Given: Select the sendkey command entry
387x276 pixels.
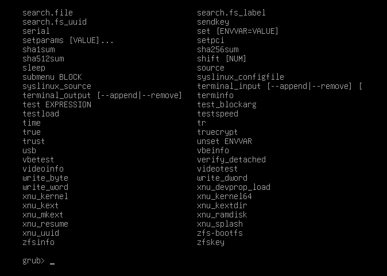Looking at the screenshot, I should [213, 22].
